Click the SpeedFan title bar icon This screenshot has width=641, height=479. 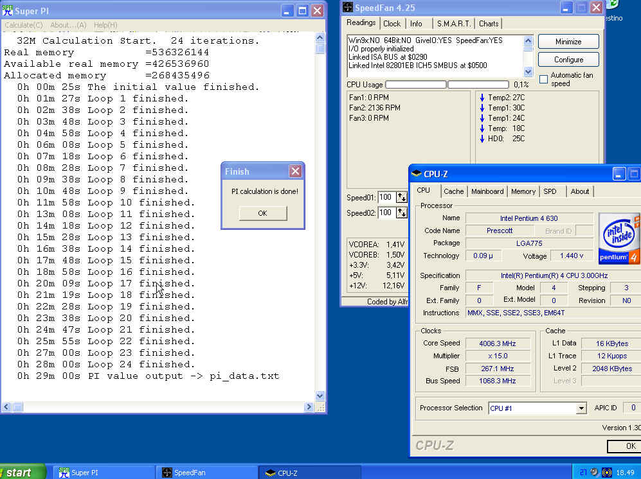point(347,7)
